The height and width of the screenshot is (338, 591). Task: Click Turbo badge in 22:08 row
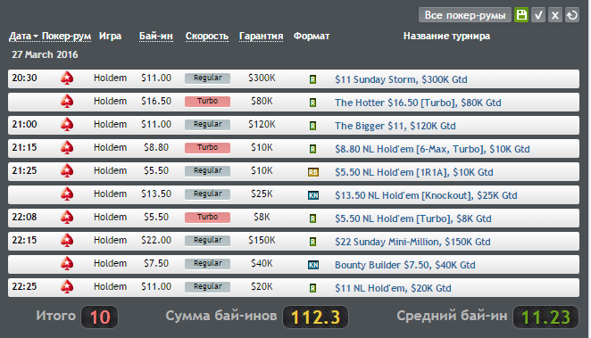click(x=207, y=218)
